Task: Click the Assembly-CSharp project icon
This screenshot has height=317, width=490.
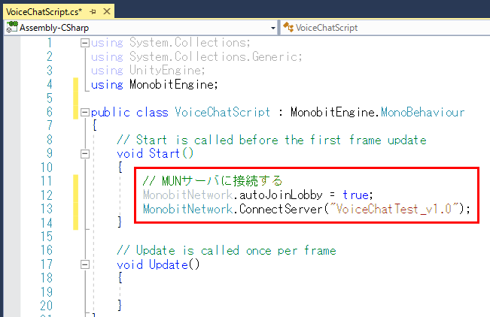Action: 12,27
